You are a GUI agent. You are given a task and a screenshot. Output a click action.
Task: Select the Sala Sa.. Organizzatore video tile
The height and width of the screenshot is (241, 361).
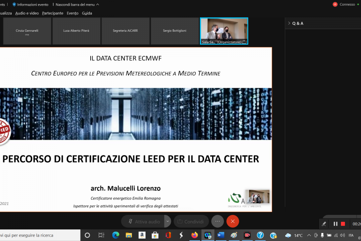[224, 31]
